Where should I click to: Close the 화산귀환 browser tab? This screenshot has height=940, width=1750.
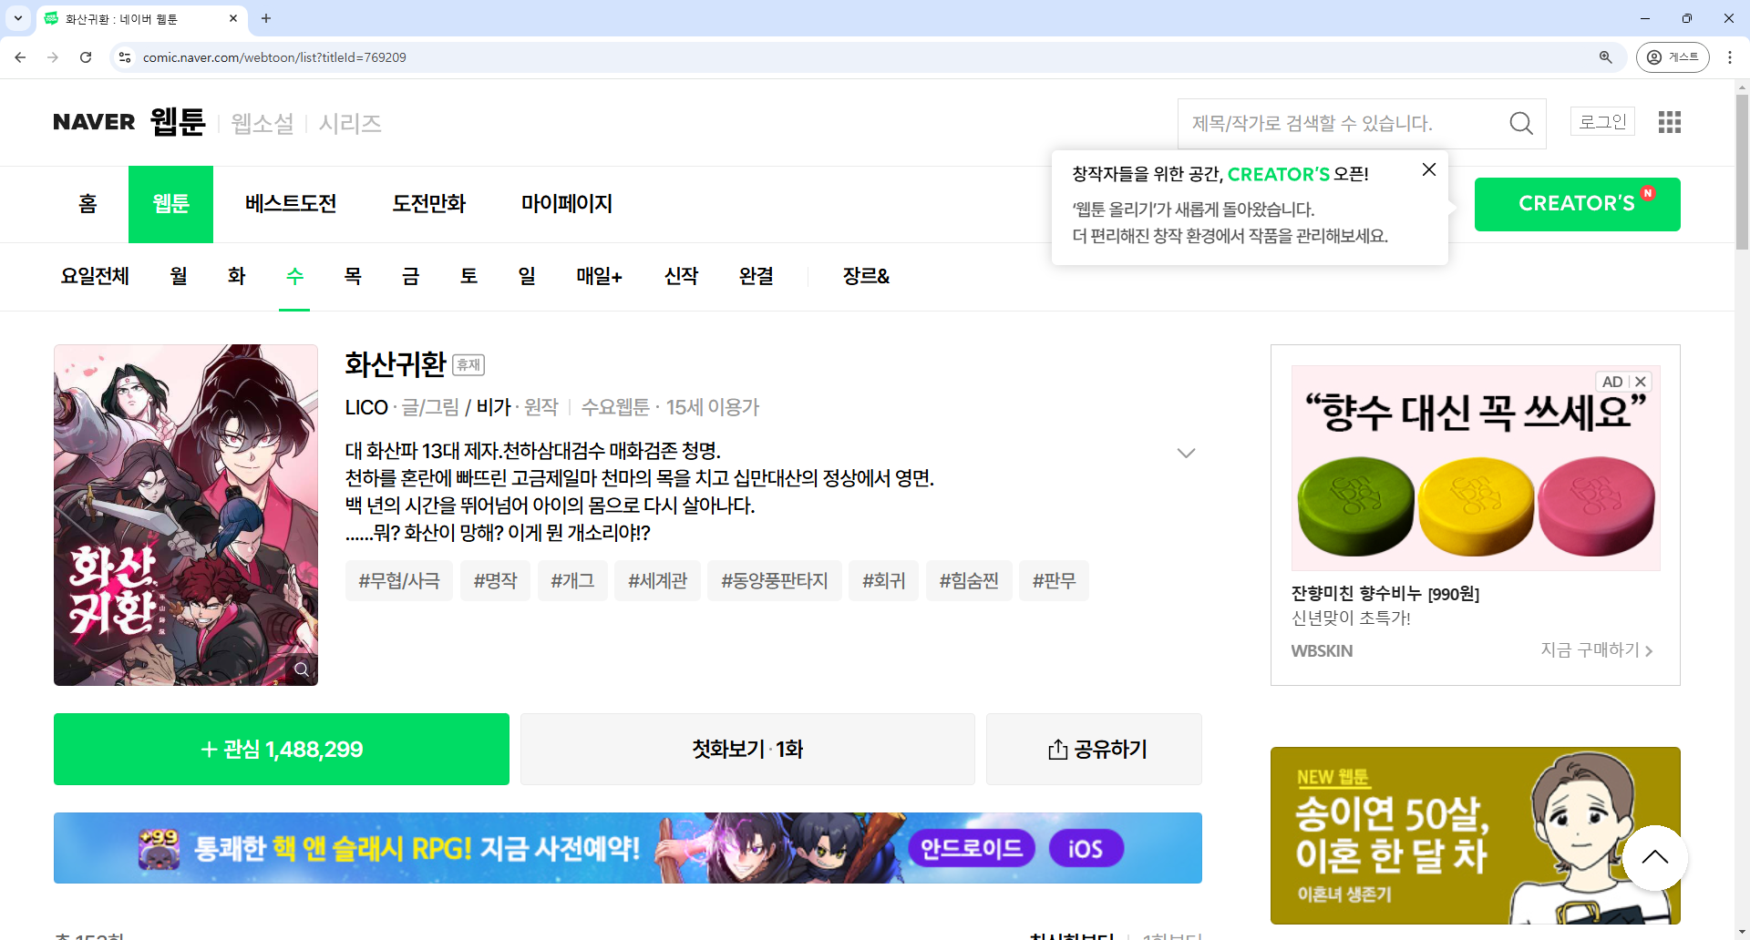(233, 18)
